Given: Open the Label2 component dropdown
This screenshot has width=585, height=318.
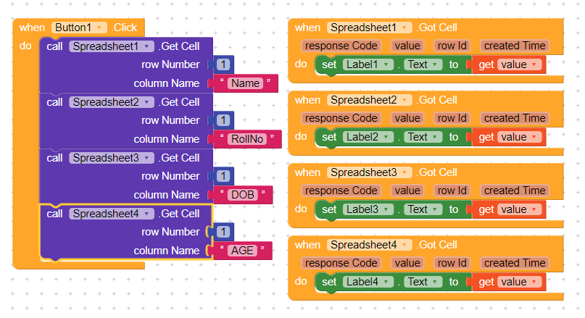Looking at the screenshot, I should 368,137.
